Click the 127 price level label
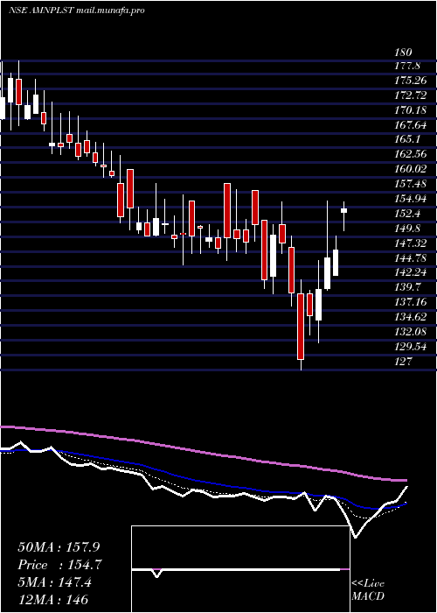Screen dimensions: 437x613 (x=403, y=362)
